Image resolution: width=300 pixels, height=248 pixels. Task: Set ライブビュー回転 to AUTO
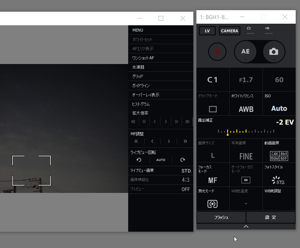(160, 160)
